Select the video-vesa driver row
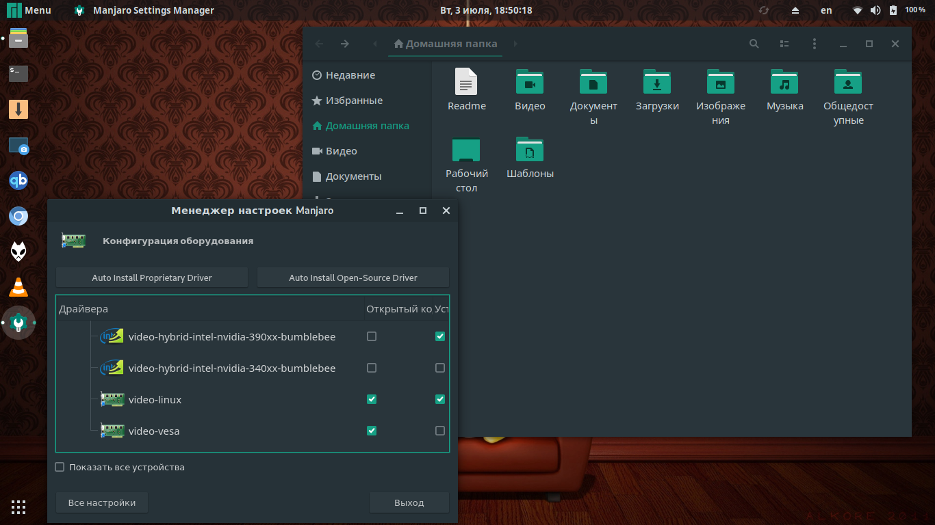Viewport: 935px width, 525px height. point(253,431)
